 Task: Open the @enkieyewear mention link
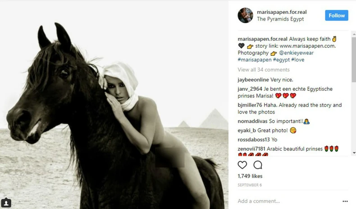(296, 53)
